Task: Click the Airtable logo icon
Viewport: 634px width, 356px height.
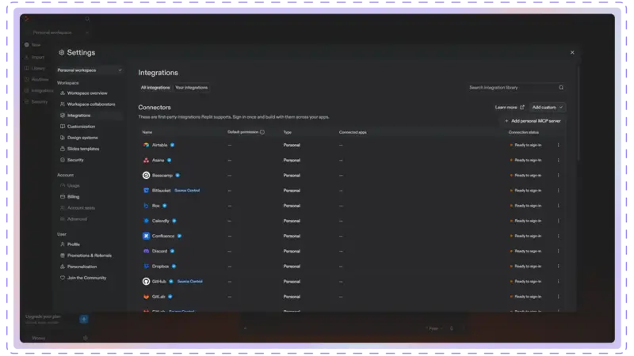Action: (146, 145)
